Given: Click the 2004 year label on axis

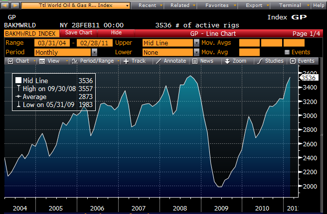Looking at the screenshot, I should click(20, 208).
